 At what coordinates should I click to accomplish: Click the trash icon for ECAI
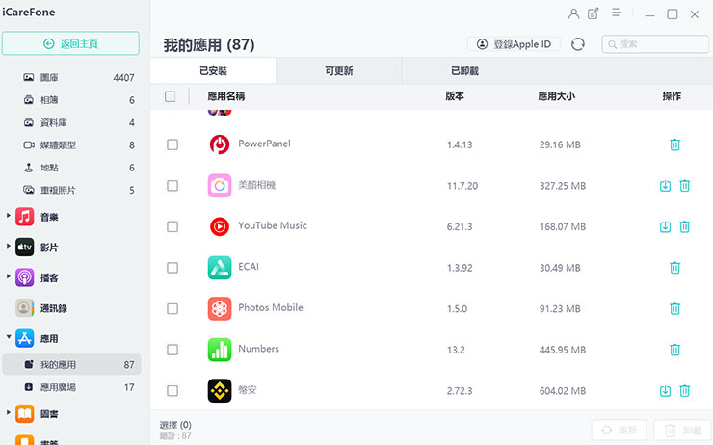coord(674,268)
